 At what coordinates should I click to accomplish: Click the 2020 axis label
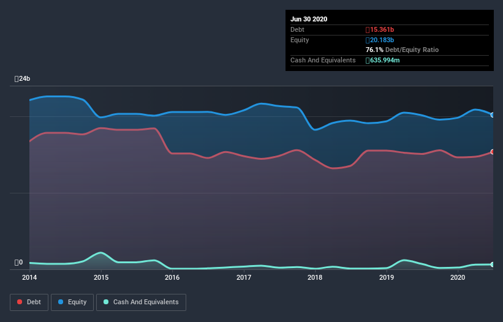click(x=458, y=277)
